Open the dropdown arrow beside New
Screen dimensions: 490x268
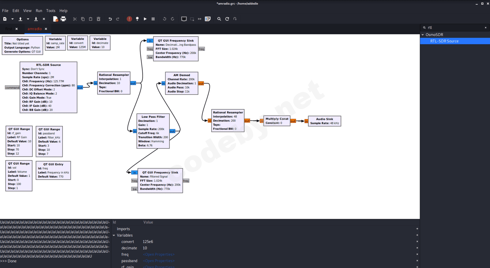click(x=13, y=19)
